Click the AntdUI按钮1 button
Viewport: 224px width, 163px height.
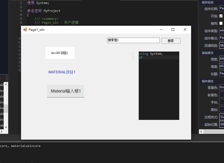60,53
